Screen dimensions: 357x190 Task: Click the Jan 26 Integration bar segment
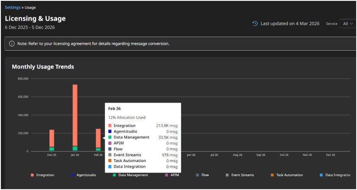tap(75, 115)
